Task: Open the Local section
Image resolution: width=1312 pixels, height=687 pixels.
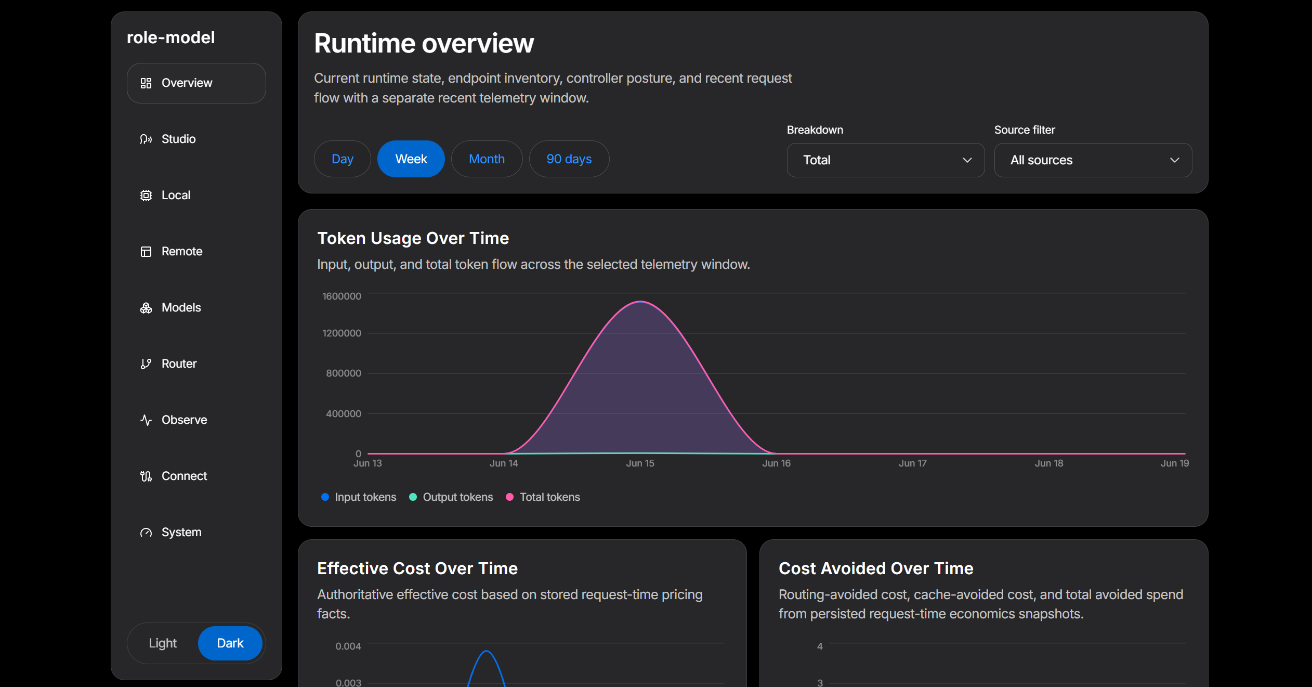Action: point(196,196)
